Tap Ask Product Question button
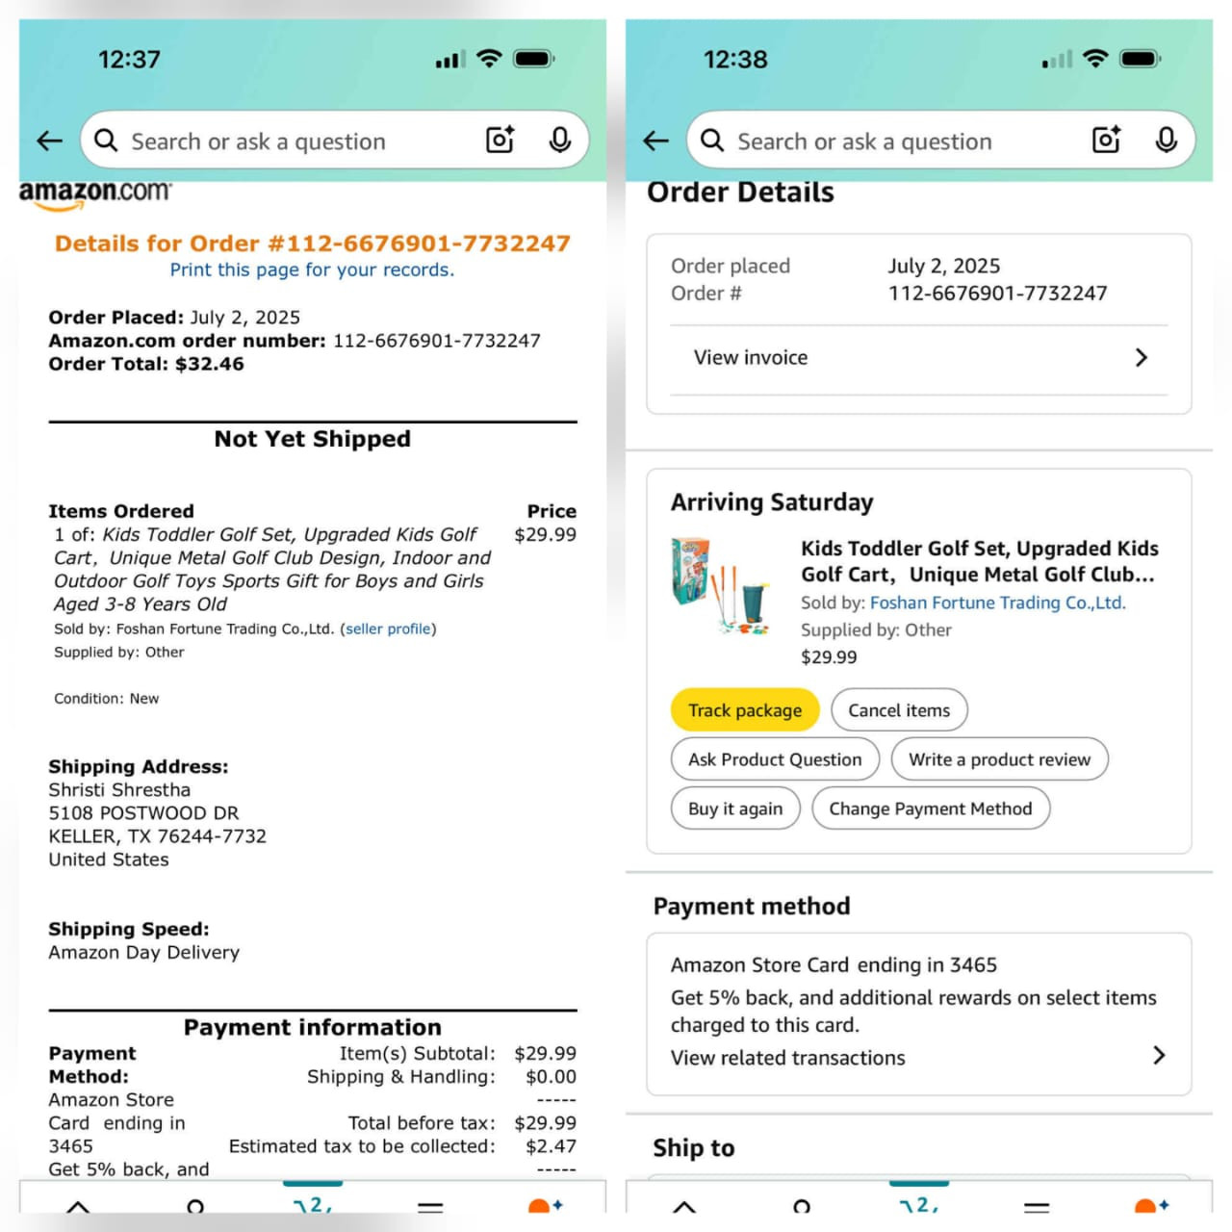The image size is (1232, 1232). (x=775, y=759)
